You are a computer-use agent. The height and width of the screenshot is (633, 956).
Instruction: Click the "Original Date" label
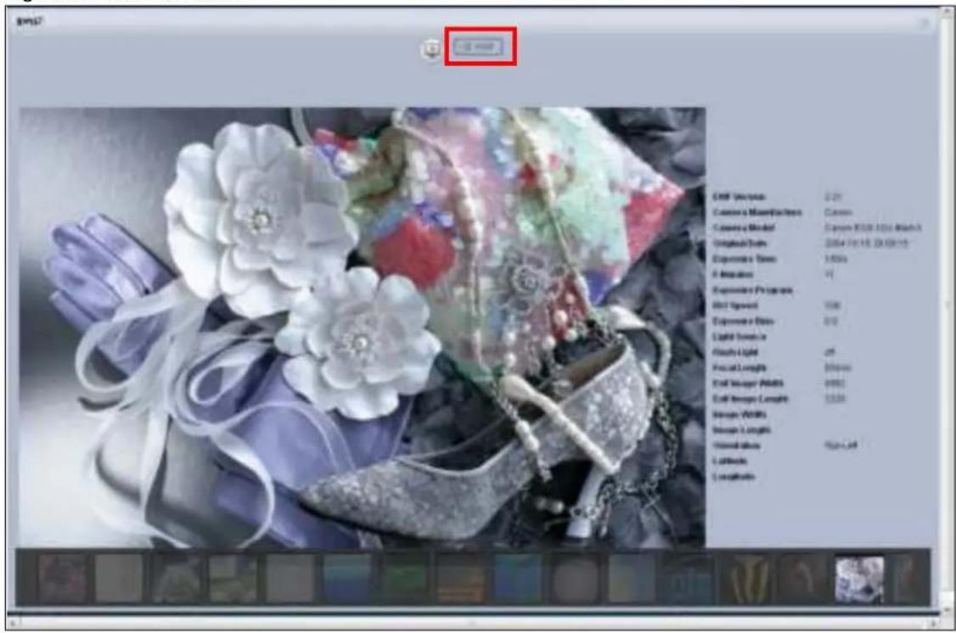[x=740, y=243]
